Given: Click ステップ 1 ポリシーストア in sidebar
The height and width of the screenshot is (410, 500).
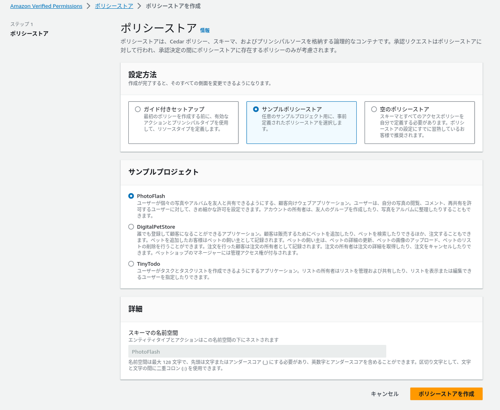Looking at the screenshot, I should click(x=29, y=33).
